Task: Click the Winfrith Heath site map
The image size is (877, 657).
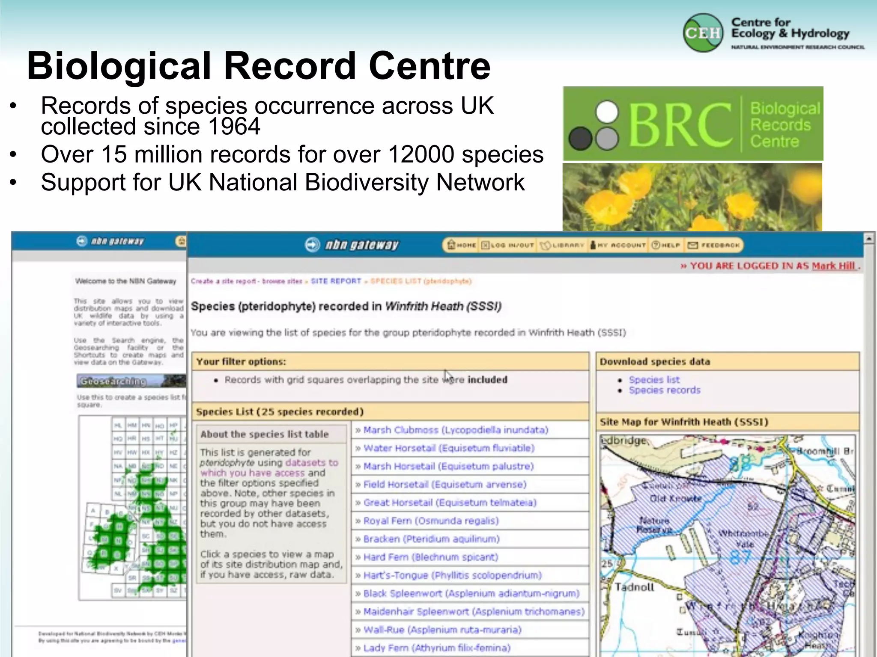Action: pyautogui.click(x=727, y=545)
